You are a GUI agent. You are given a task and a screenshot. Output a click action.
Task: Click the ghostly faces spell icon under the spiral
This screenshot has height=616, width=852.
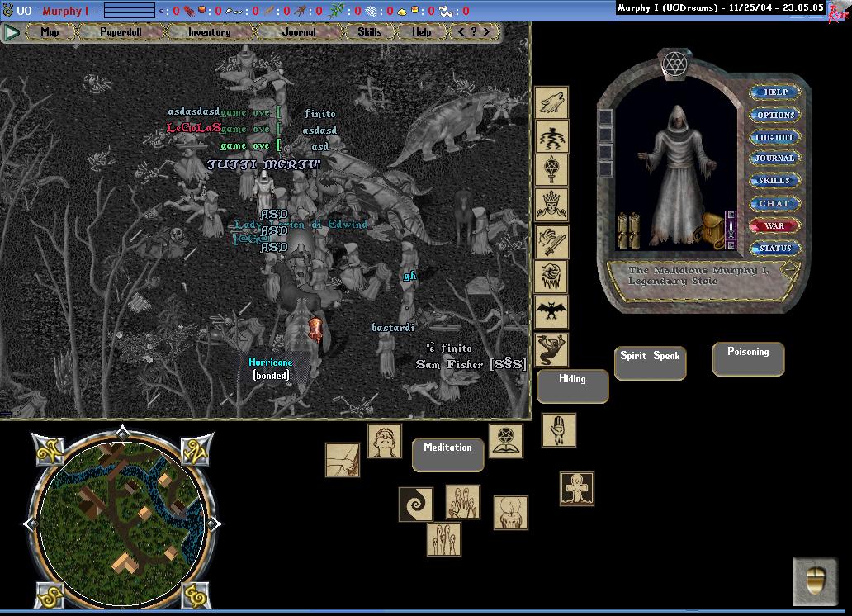[444, 539]
